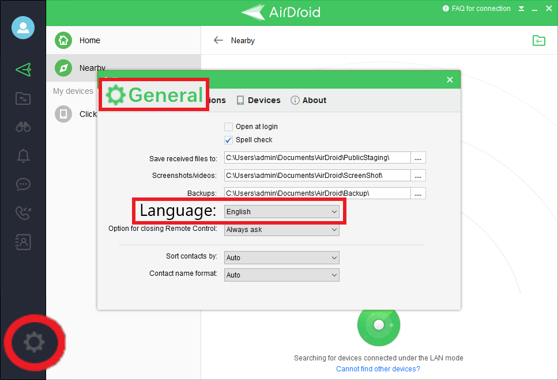This screenshot has width=558, height=380.
Task: Open the calls icon in sidebar
Action: coord(23,213)
